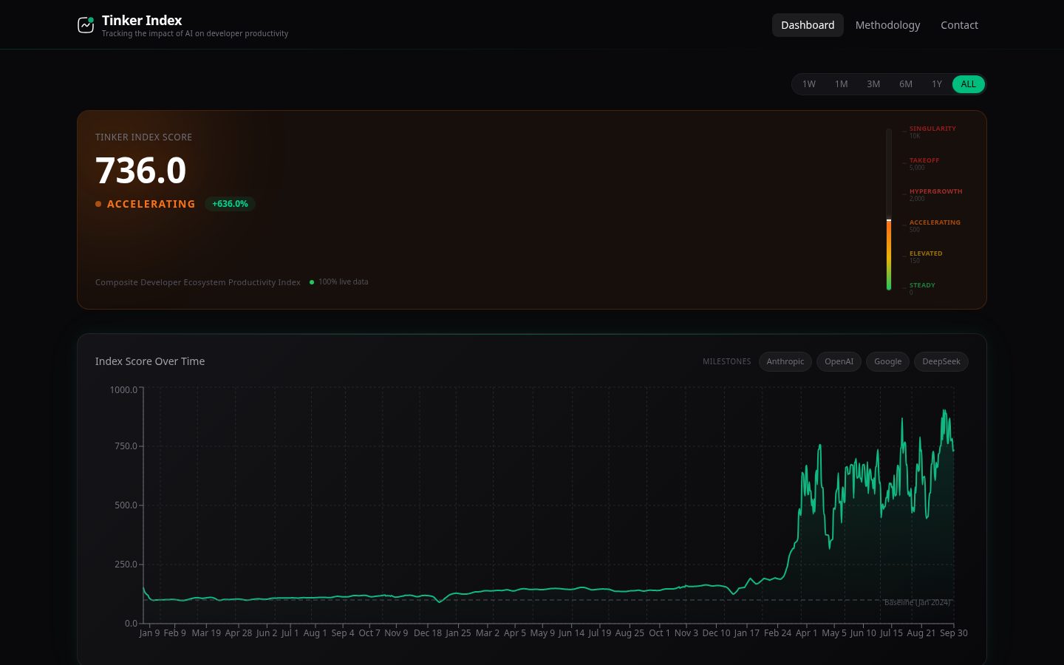Set the time range to 6M

pos(906,84)
